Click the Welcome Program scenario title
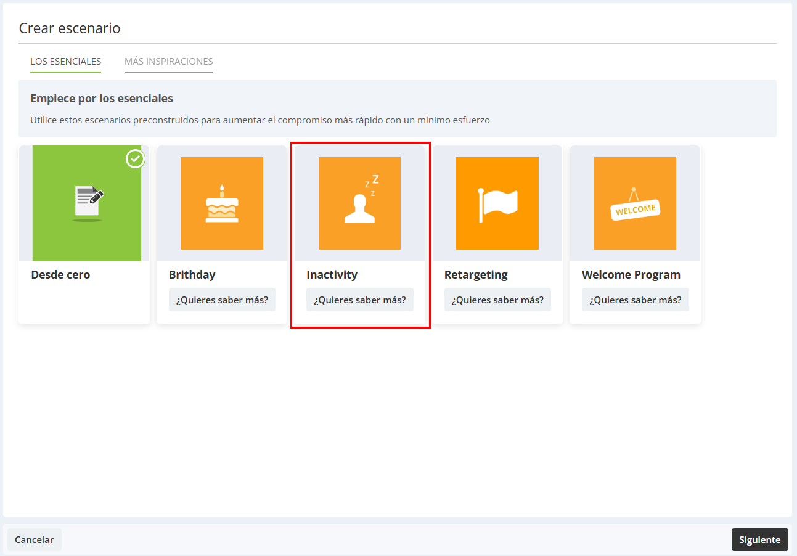This screenshot has width=797, height=556. point(631,275)
